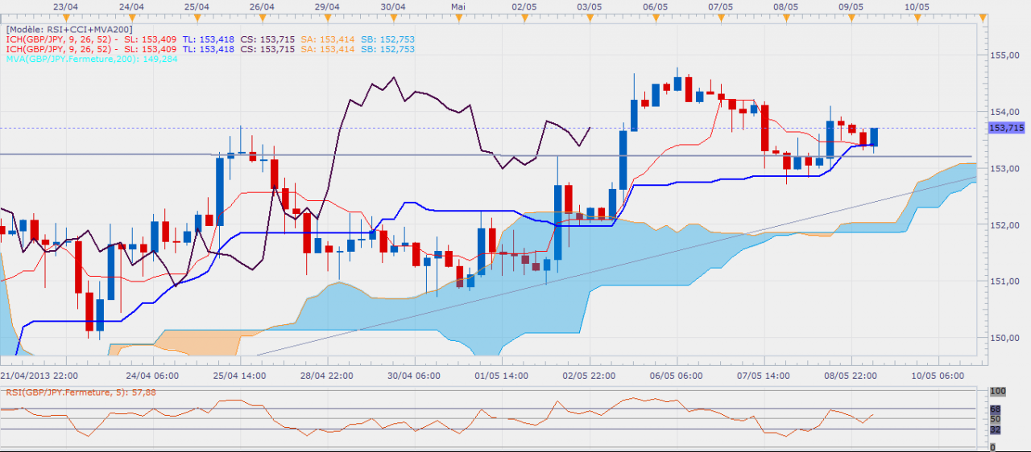1031x452 pixels.
Task: Click the '06/05 06:00' time axis label
Action: pos(676,375)
